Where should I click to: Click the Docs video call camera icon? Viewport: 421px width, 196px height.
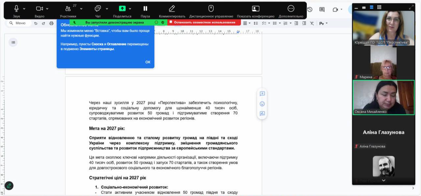(x=335, y=10)
